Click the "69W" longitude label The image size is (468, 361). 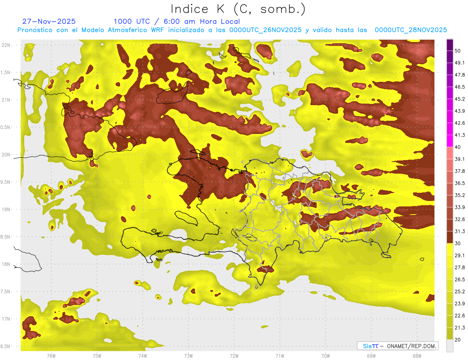371,356
